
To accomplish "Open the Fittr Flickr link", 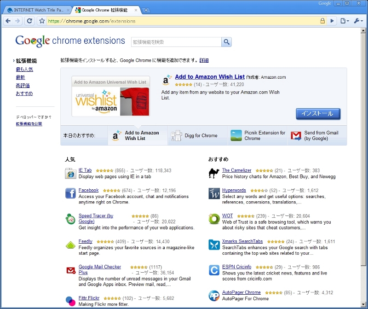I will tap(89, 298).
